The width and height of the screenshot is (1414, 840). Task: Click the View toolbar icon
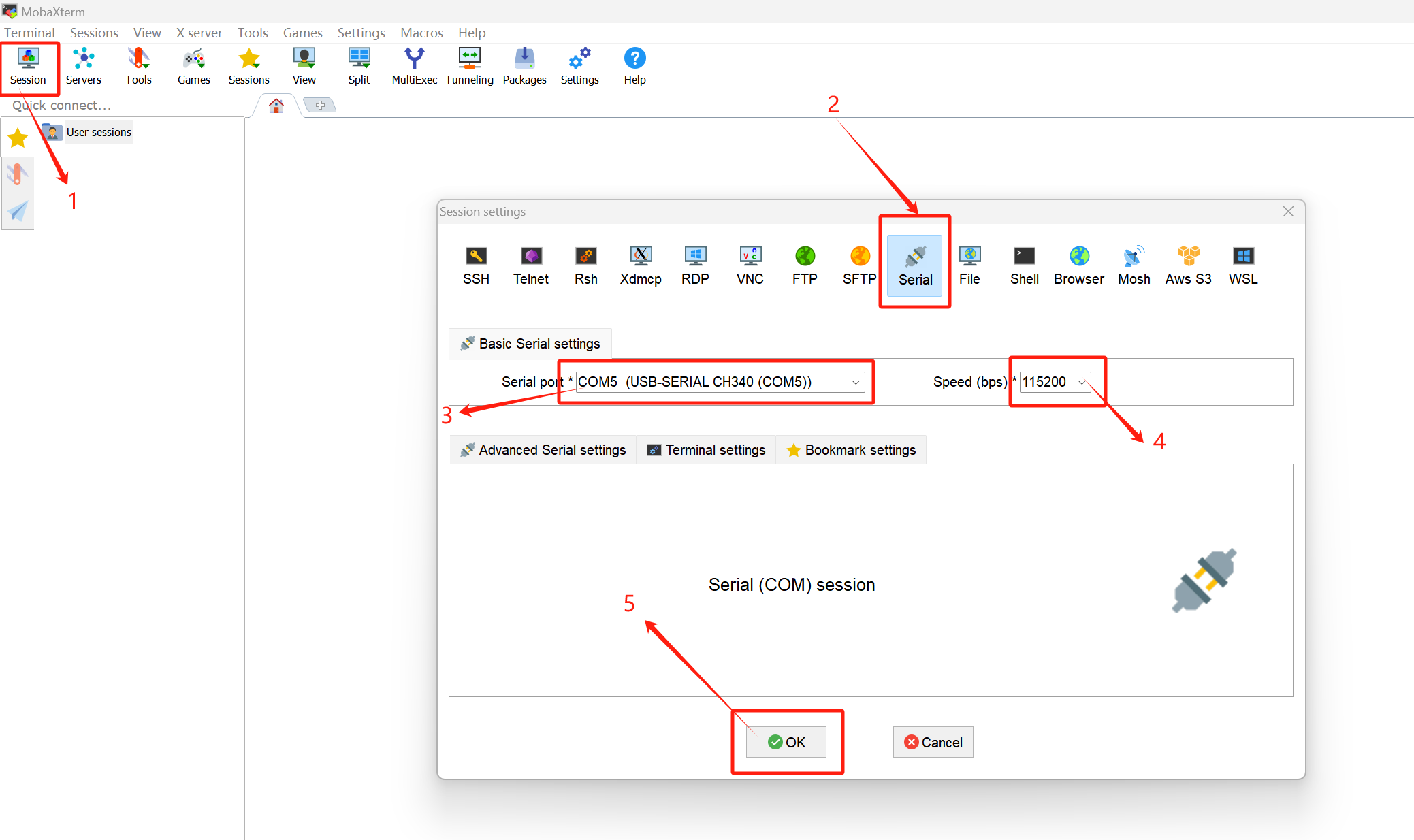[x=304, y=67]
